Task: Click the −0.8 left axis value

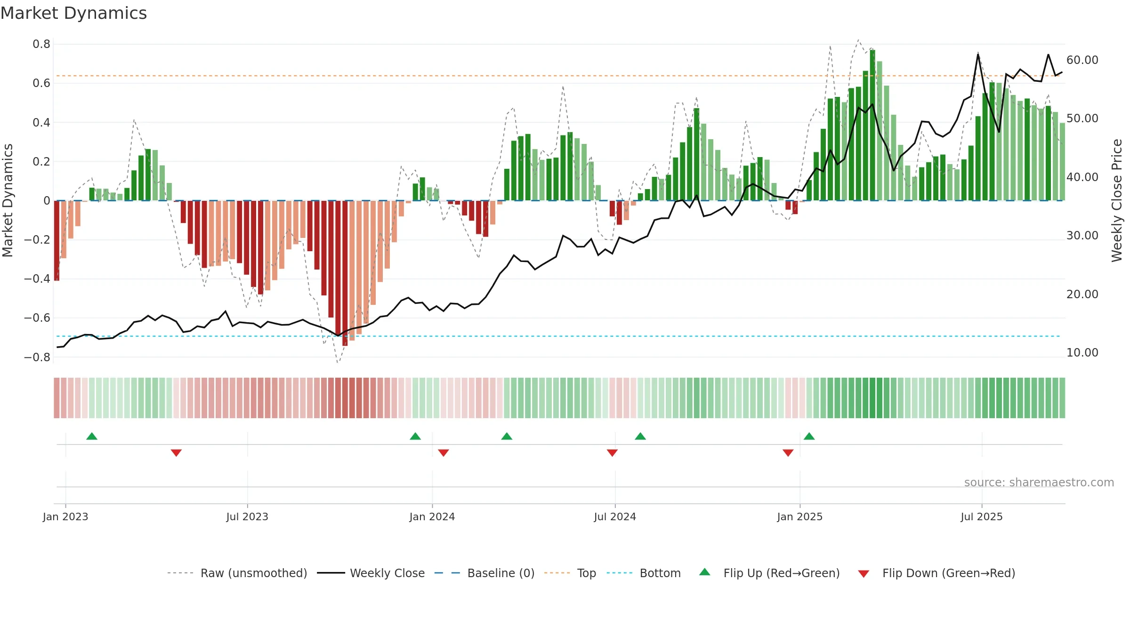Action: tap(37, 357)
